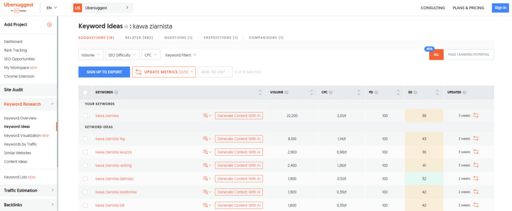Open search-list icon for kawa ziarnista row
The image size is (512, 211).
coord(206,115)
